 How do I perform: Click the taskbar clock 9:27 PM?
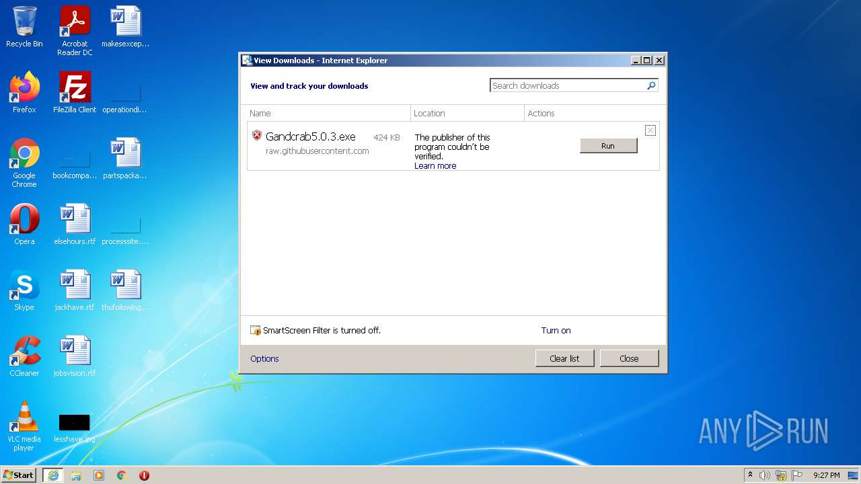click(826, 475)
